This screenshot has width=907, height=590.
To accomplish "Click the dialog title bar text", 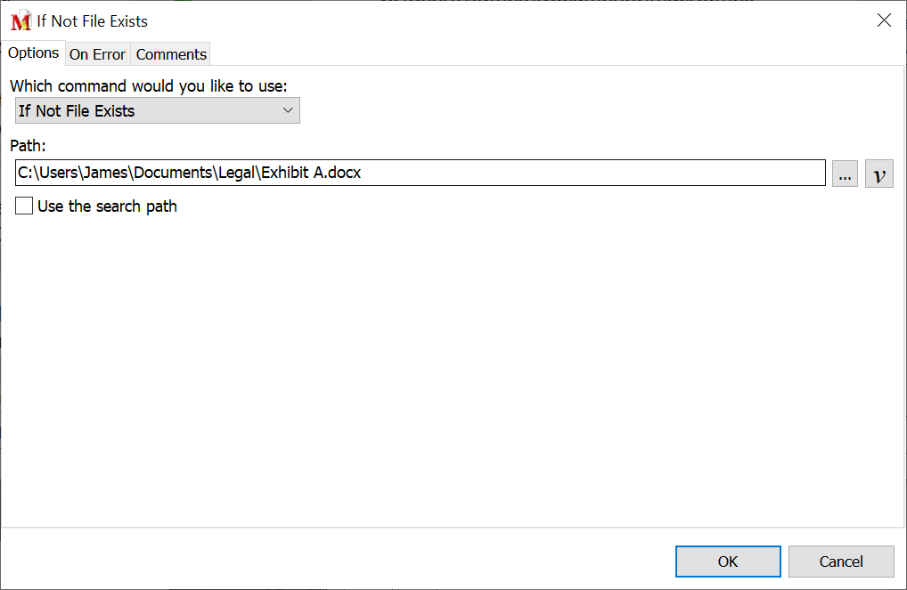I will (x=92, y=21).
